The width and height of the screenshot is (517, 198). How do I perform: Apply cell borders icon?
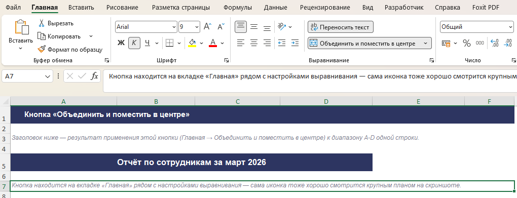point(169,43)
